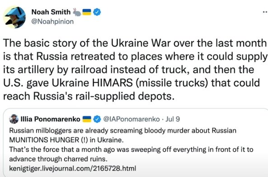268x177 pixels.
Task: Open Illia Ponomarenko's small avatar
Action: tap(14, 119)
